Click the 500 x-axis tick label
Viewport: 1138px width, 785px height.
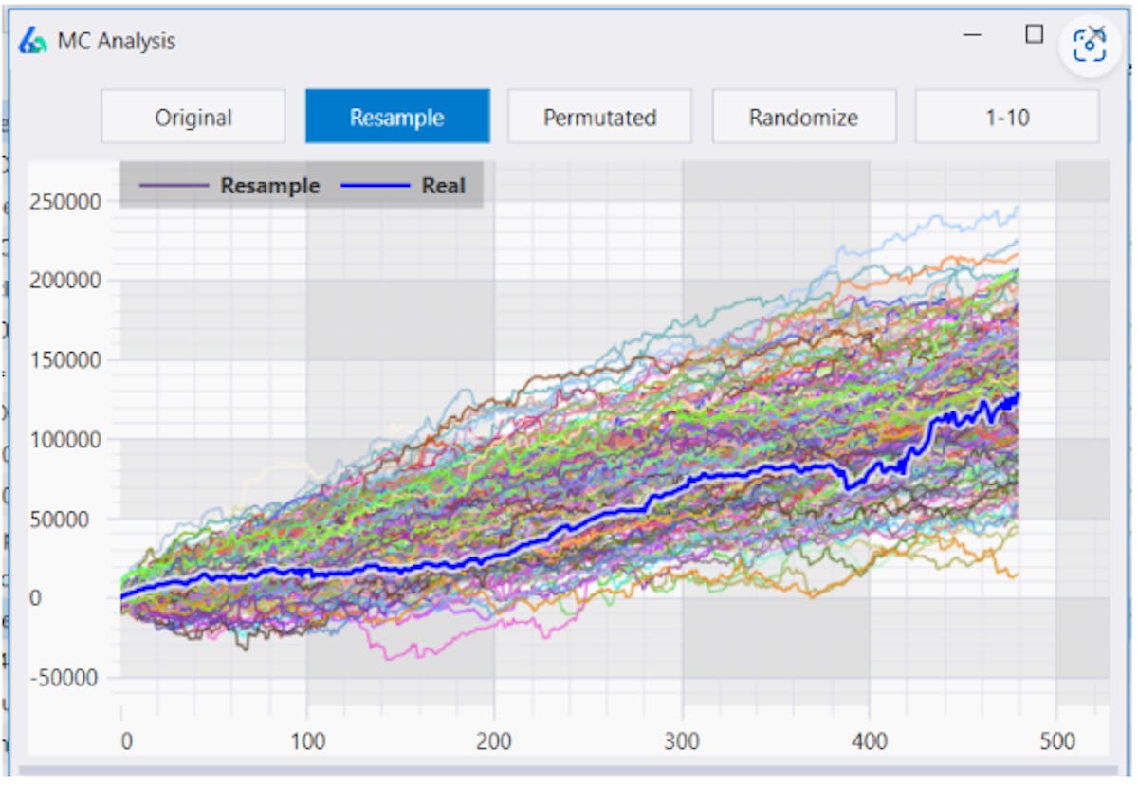click(x=1055, y=740)
